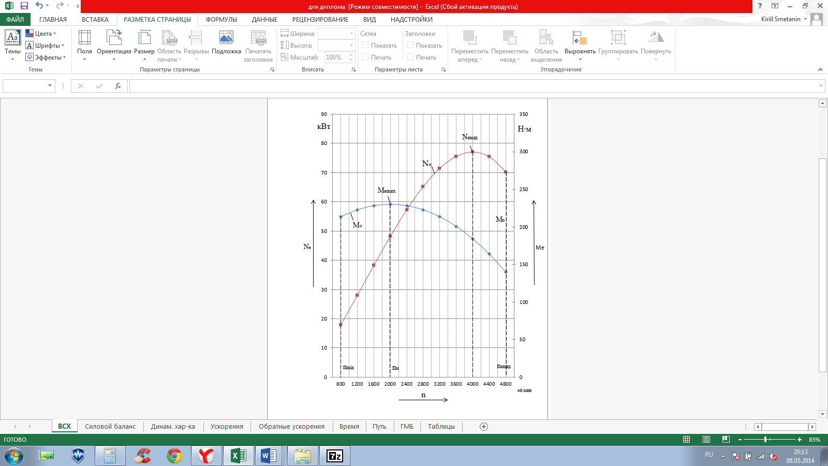The height and width of the screenshot is (466, 828).
Task: Open the Themes gallery
Action: [12, 45]
